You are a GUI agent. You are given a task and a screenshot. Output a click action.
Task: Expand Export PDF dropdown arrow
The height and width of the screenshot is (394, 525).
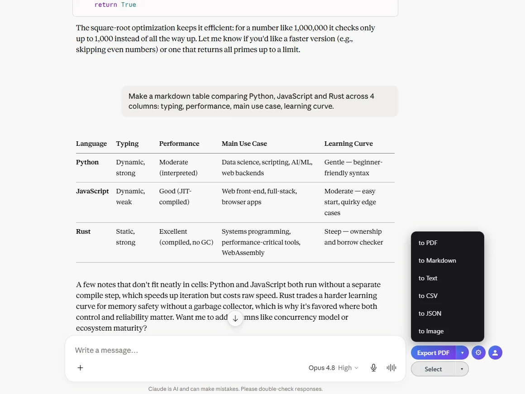click(462, 352)
